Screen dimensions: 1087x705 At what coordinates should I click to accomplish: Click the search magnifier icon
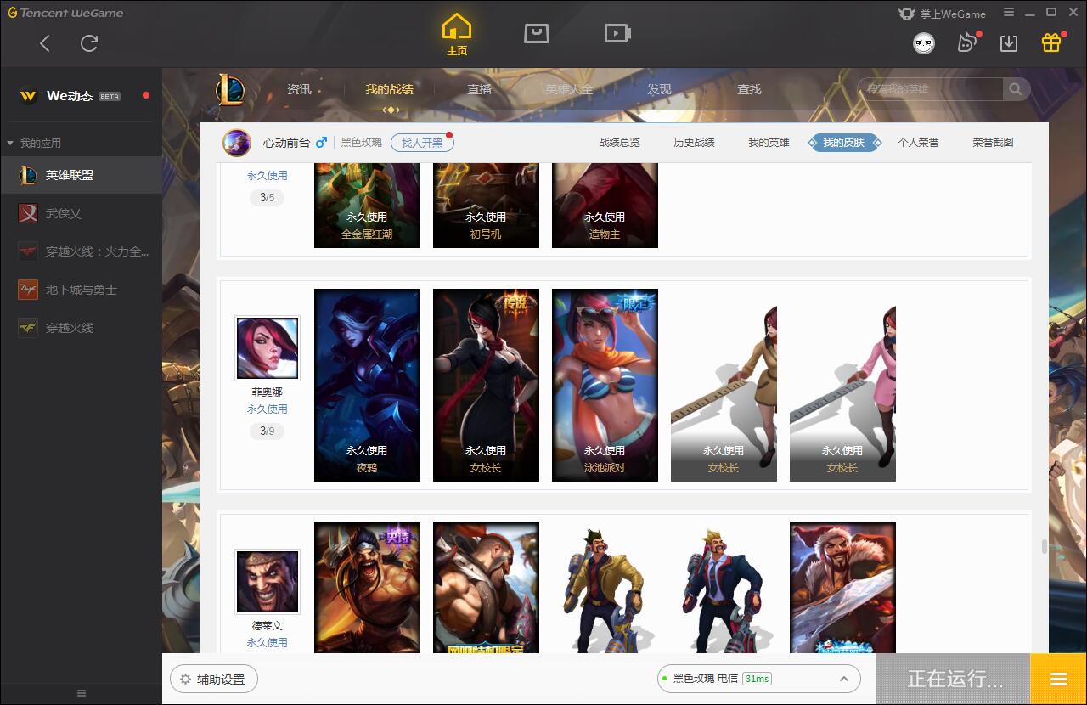1016,88
